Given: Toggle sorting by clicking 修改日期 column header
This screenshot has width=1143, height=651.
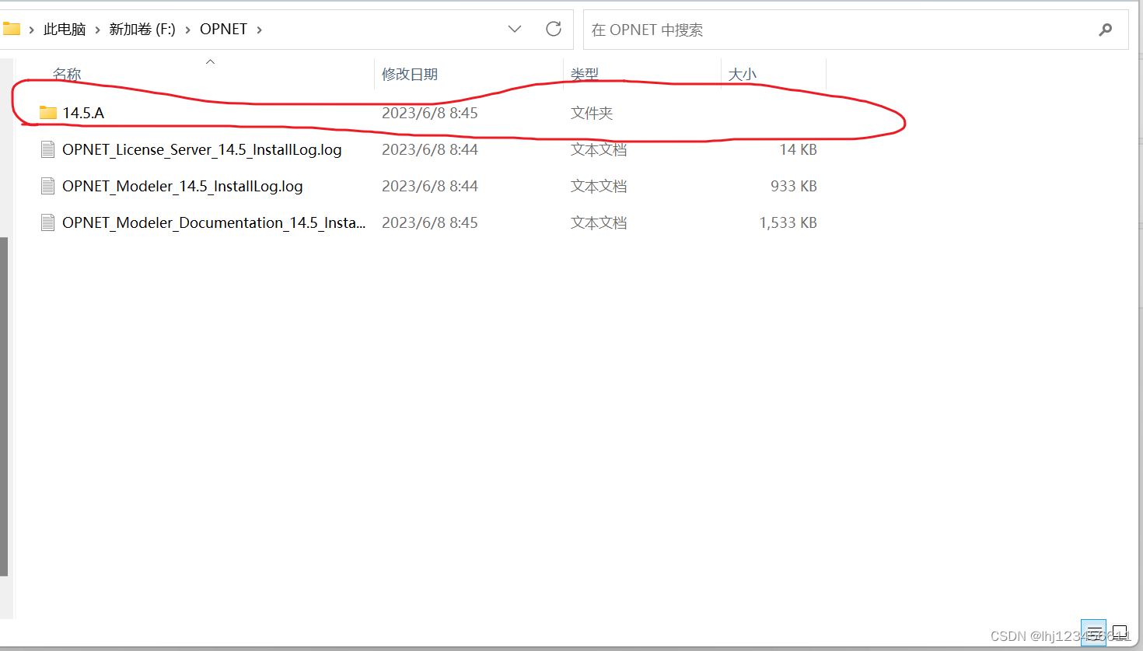Looking at the screenshot, I should (411, 74).
